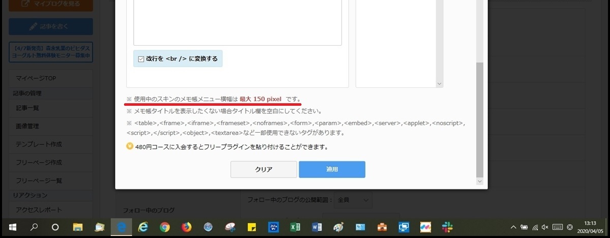Screen dimensions: 610x238
Task: Launch Firefox from taskbar
Action: [187, 227]
